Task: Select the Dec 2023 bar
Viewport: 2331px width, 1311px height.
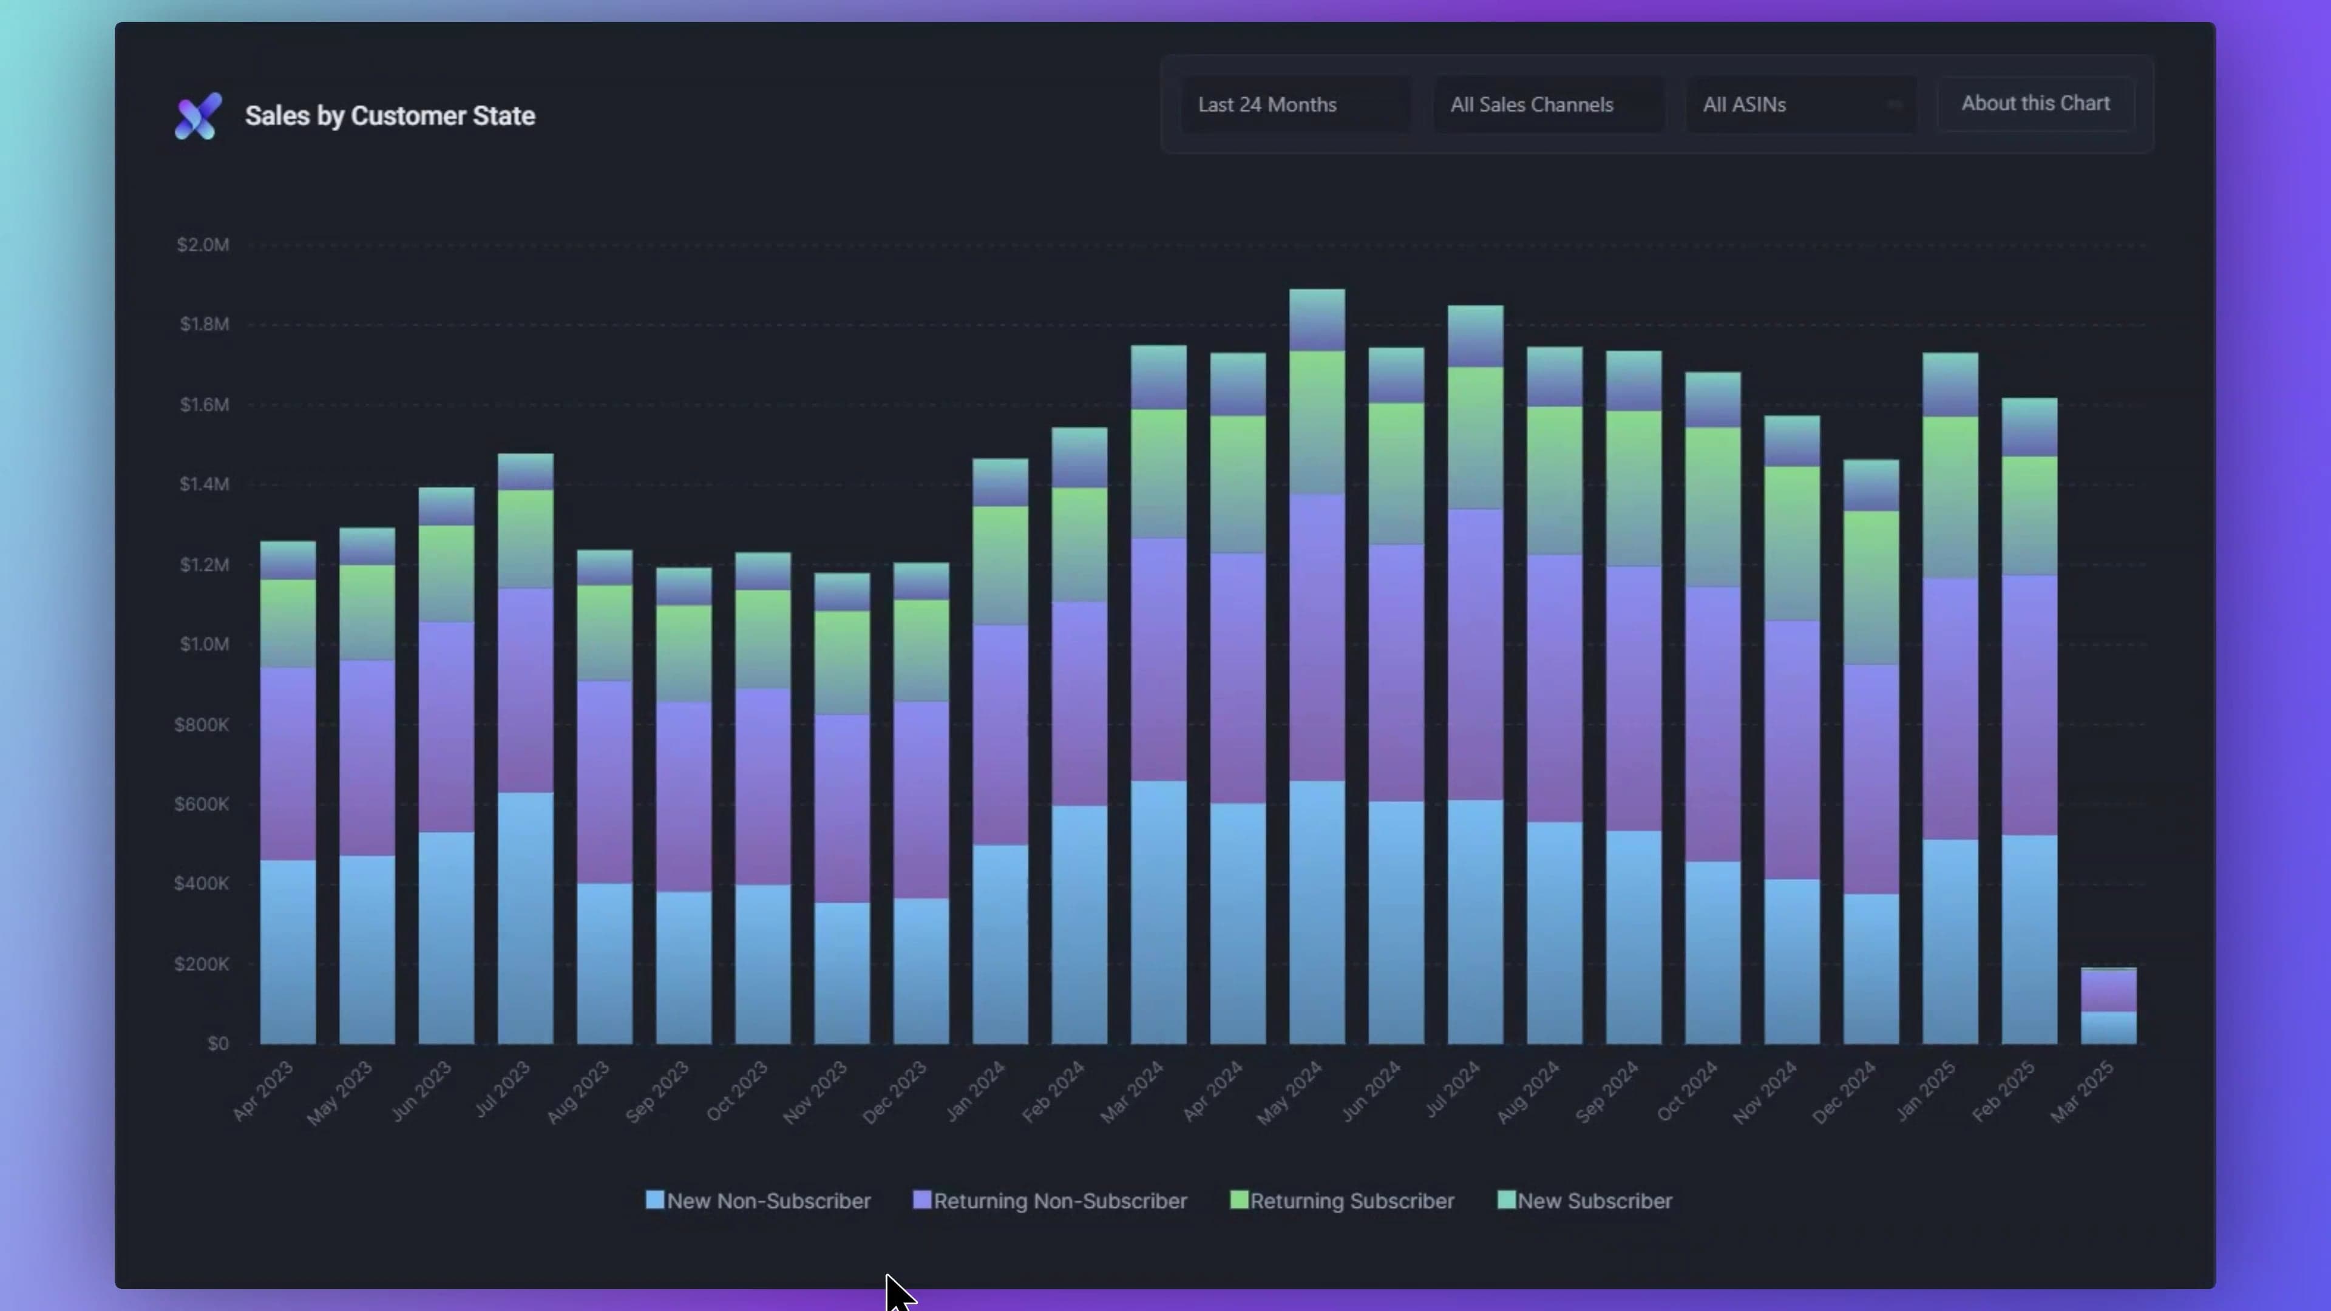Action: 921,804
